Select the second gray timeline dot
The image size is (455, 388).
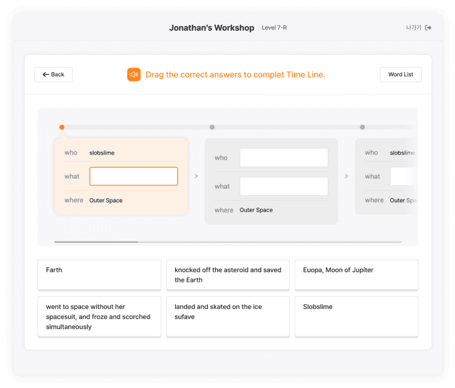212,127
